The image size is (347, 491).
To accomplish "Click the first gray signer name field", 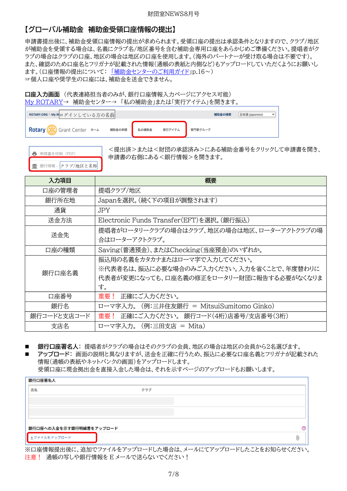I will (101, 401).
